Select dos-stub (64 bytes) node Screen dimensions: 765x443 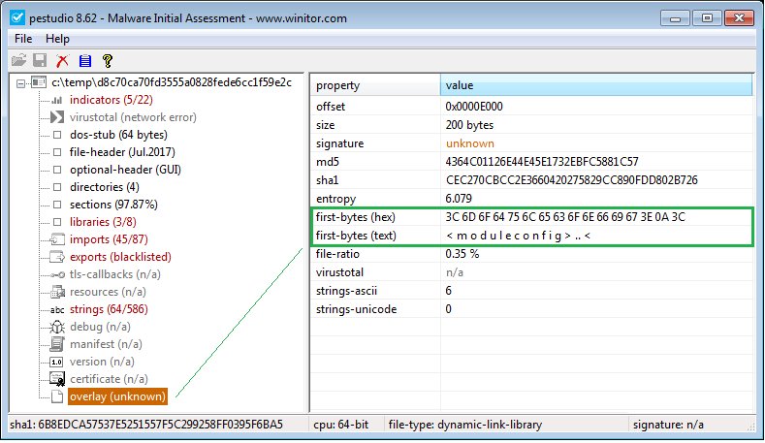(118, 135)
